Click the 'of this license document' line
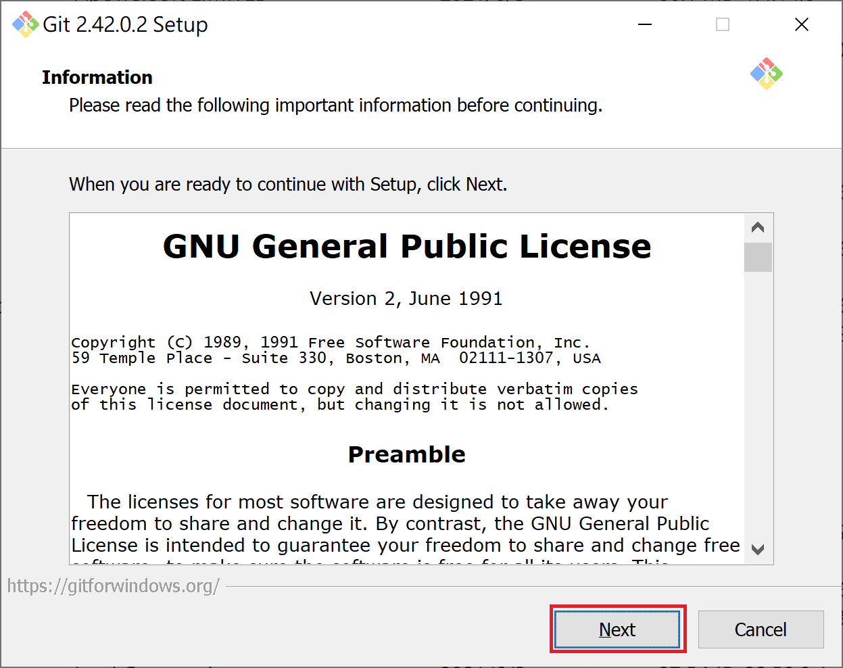 pyautogui.click(x=340, y=405)
